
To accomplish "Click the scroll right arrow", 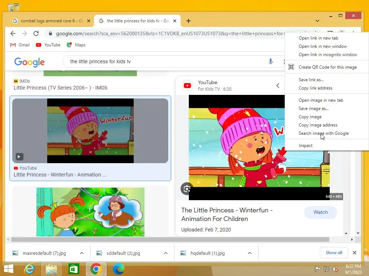I will coord(352,239).
